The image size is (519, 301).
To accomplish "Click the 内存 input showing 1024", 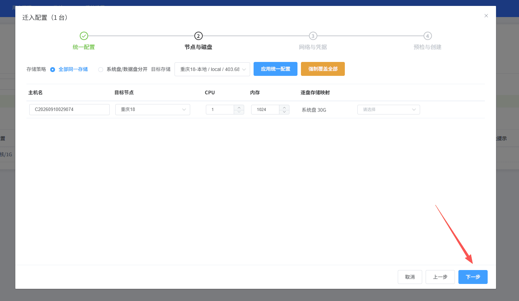I will pyautogui.click(x=265, y=110).
